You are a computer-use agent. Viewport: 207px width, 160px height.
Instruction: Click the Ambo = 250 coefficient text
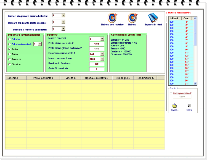[117, 46]
